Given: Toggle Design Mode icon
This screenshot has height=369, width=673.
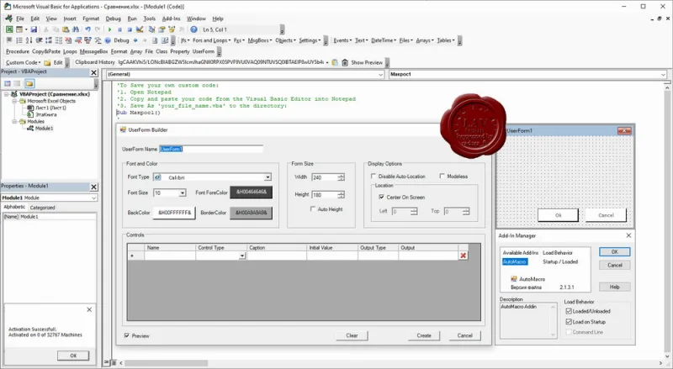Looking at the screenshot, I should [x=140, y=29].
